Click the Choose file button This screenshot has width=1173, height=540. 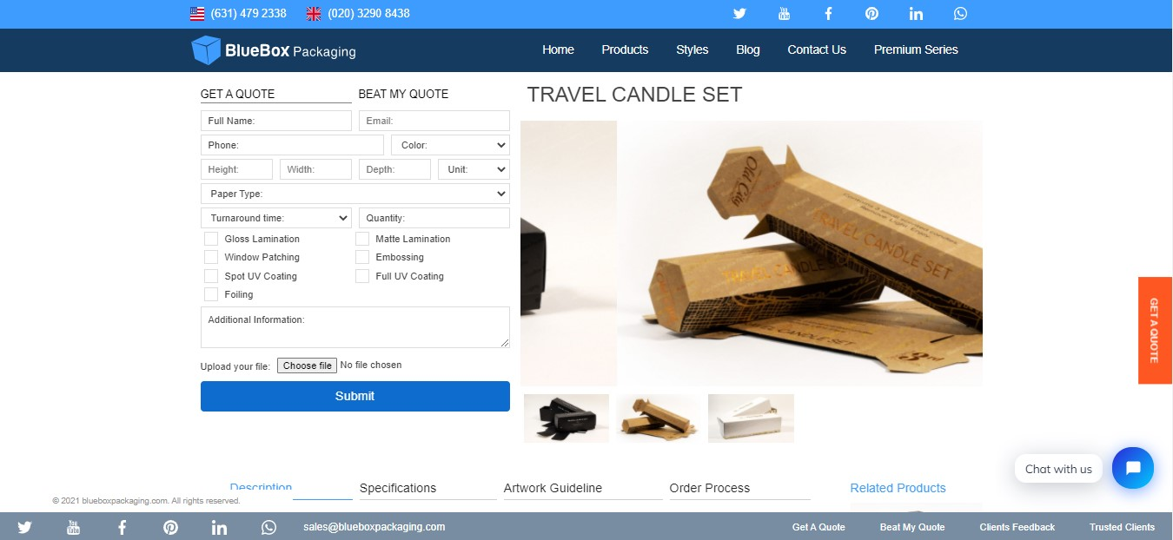pyautogui.click(x=307, y=365)
